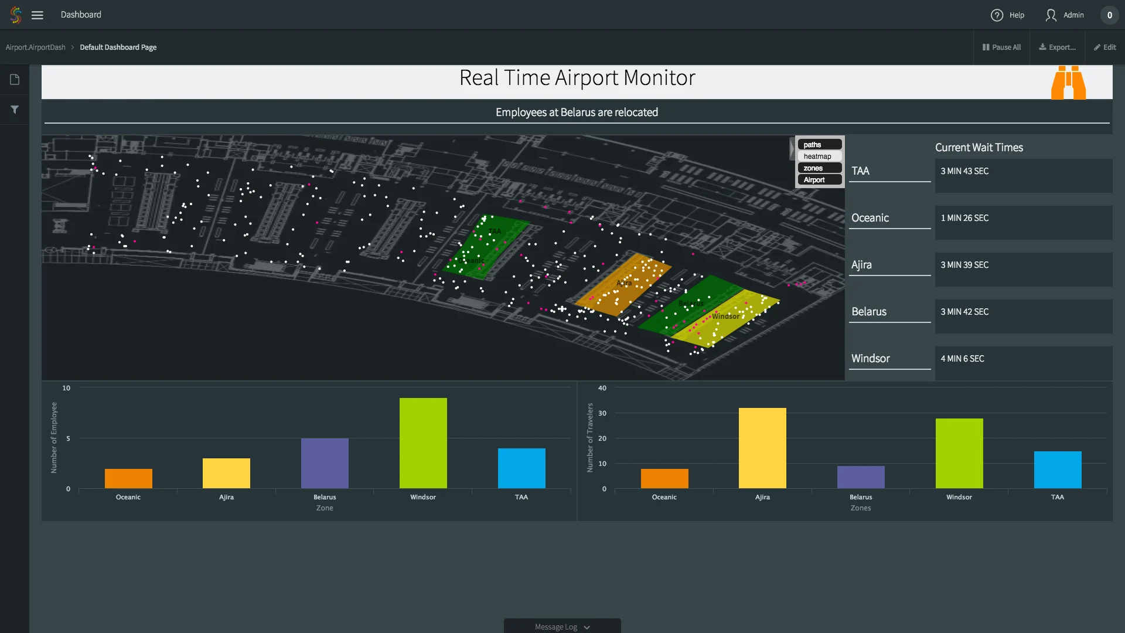Open the hamburger navigation menu
Image resolution: width=1125 pixels, height=633 pixels.
[x=37, y=15]
